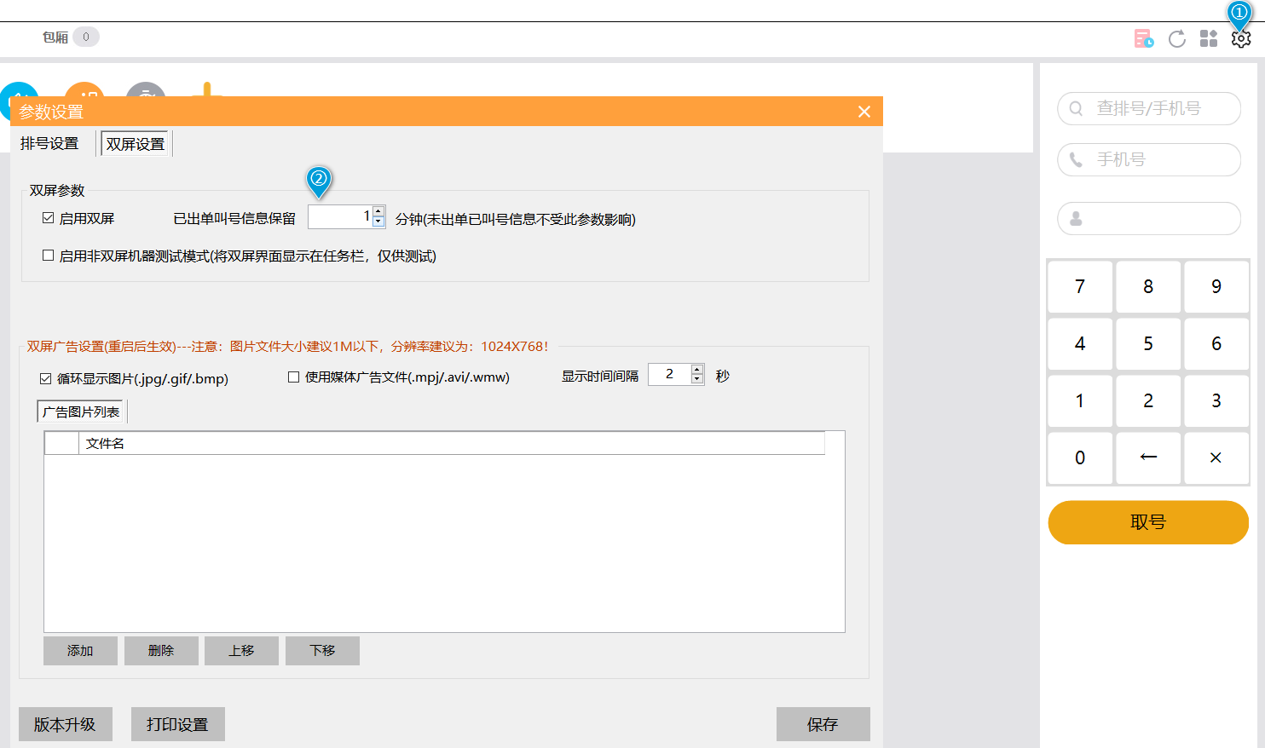Decrease 显示时间间隔 seconds with down arrow

coord(697,379)
